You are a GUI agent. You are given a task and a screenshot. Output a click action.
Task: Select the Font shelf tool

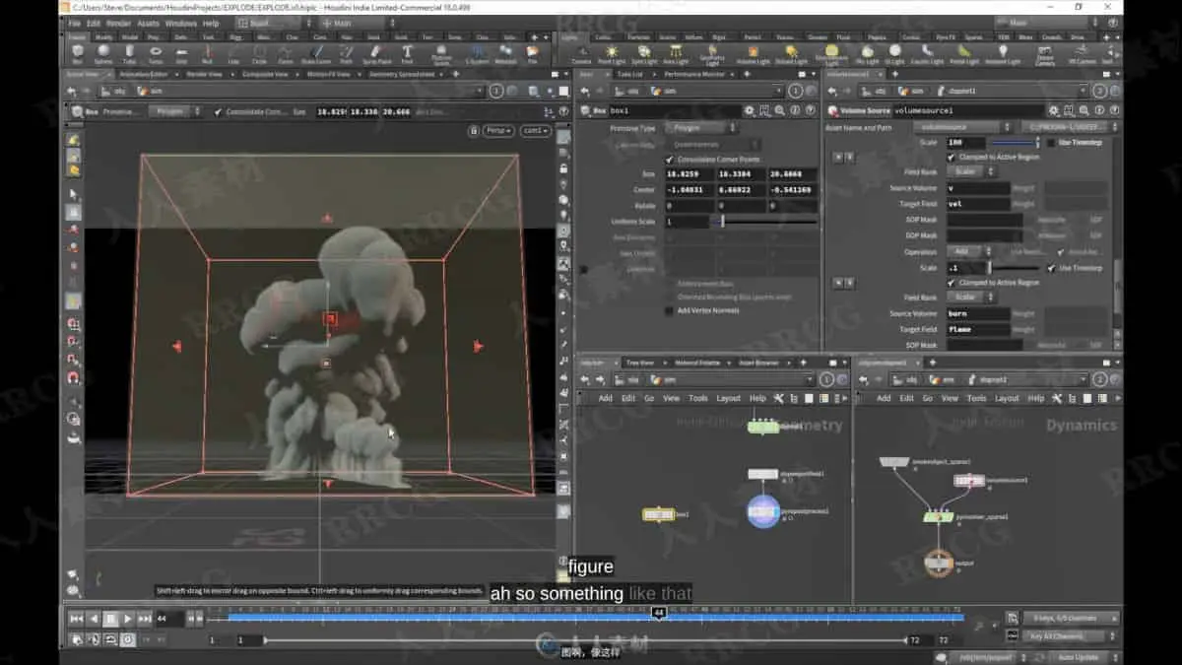[x=407, y=53]
